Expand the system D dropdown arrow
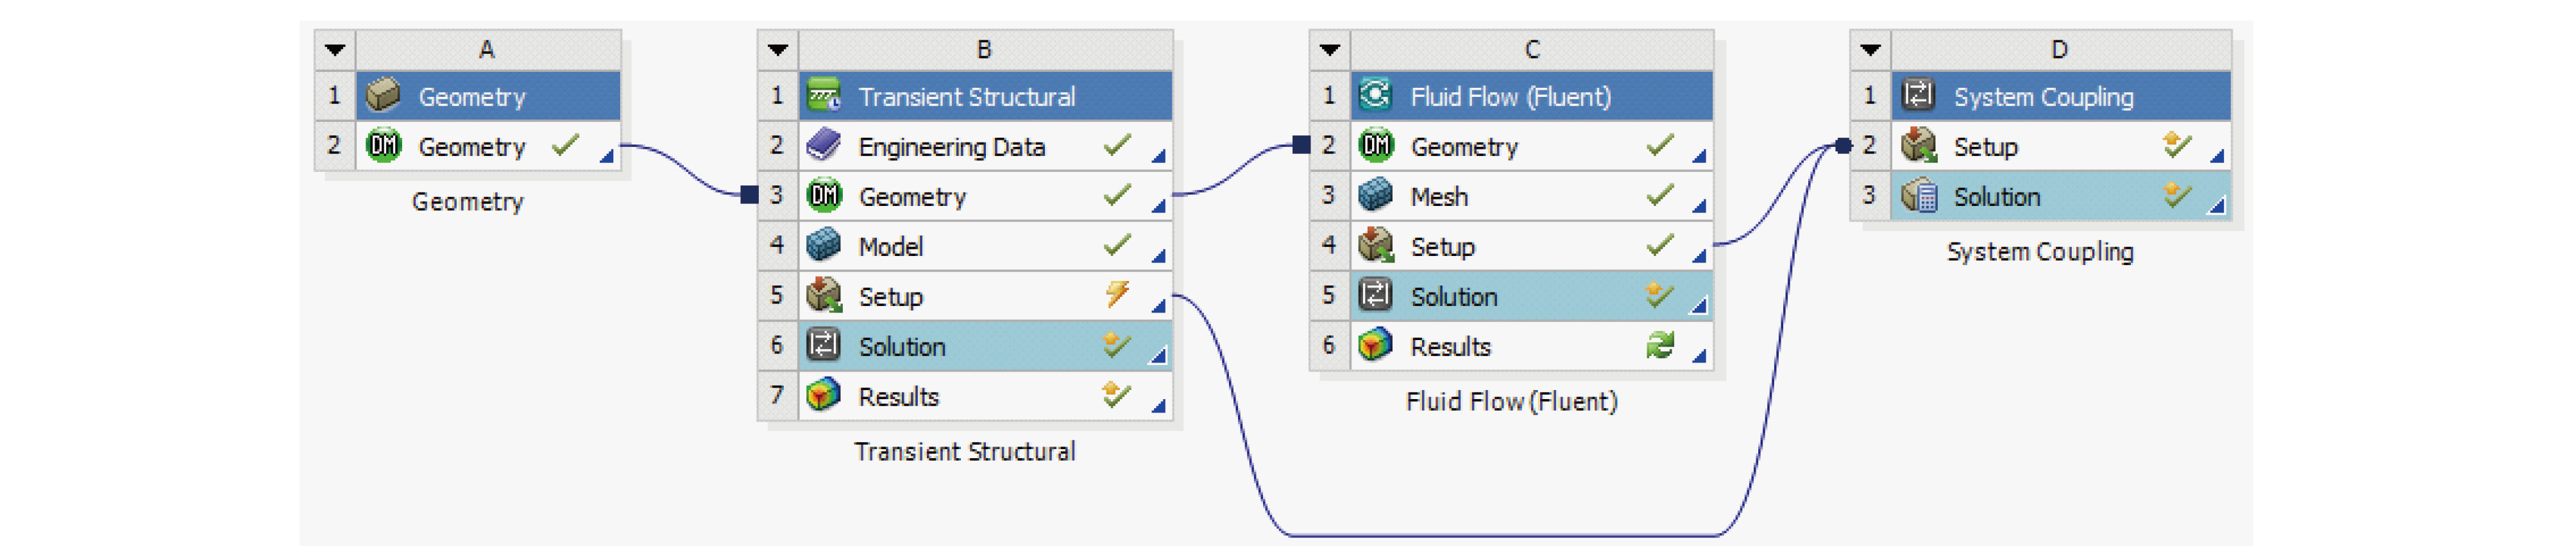The image size is (2576, 546). [x=1870, y=49]
